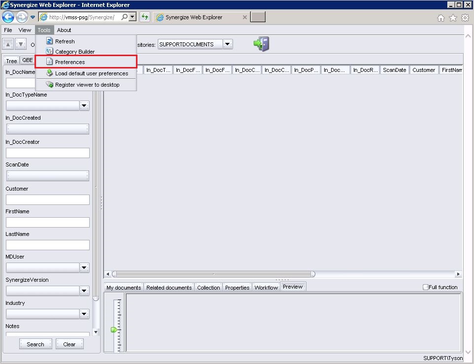Image resolution: width=474 pixels, height=364 pixels.
Task: Open the Properties tab
Action: [237, 287]
